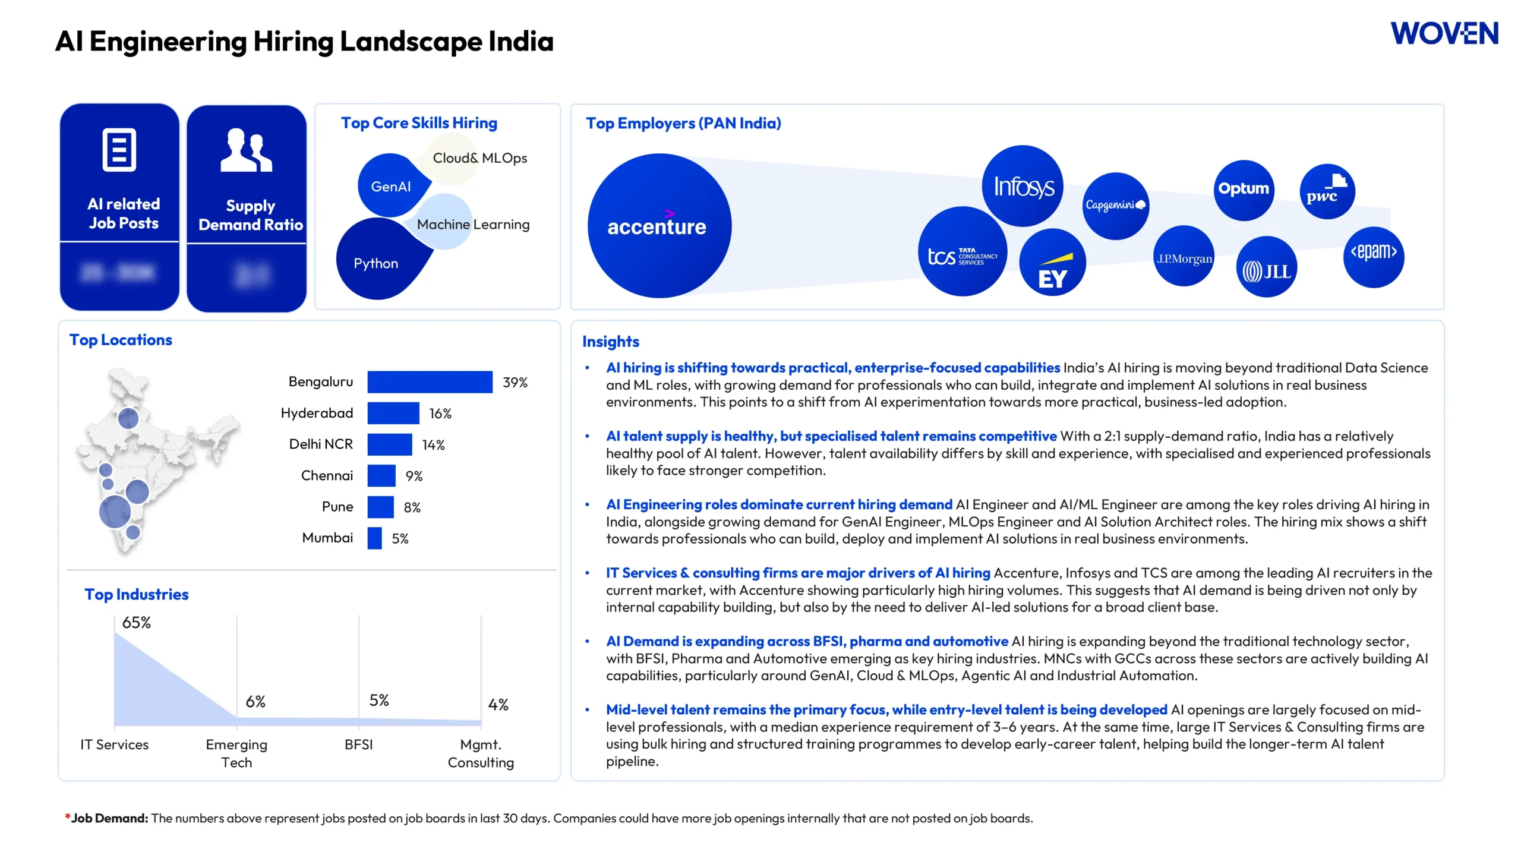
Task: Select the EPAM employer bubble
Action: (x=1374, y=257)
